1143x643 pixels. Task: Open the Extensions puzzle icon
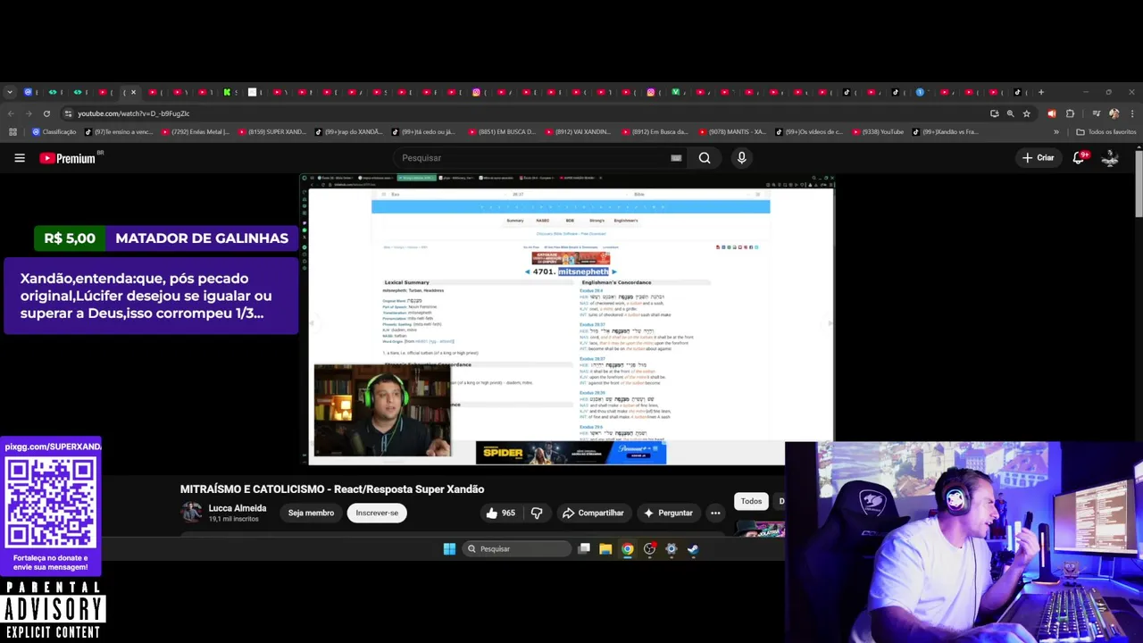point(1070,113)
